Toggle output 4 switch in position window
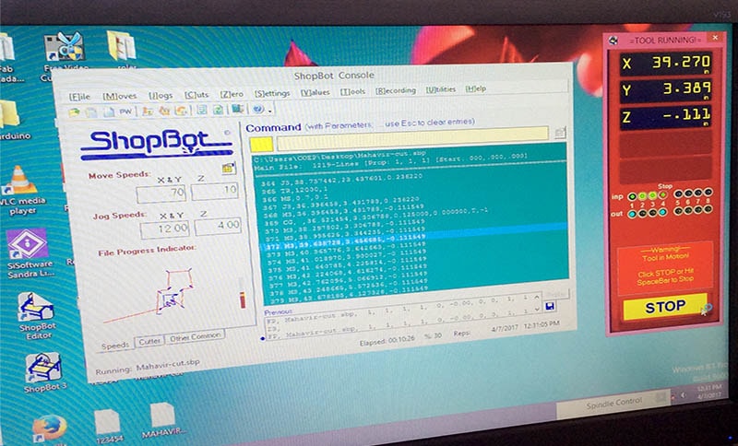The image size is (738, 446). (x=662, y=213)
